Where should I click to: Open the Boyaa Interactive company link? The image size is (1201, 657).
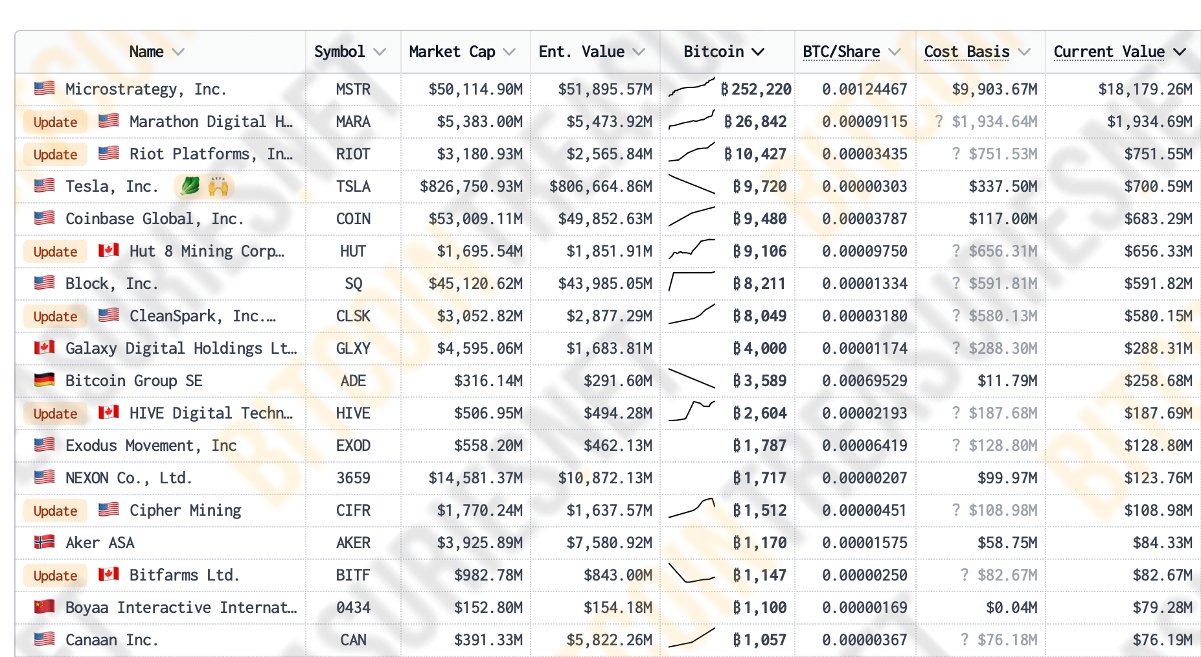[x=181, y=608]
